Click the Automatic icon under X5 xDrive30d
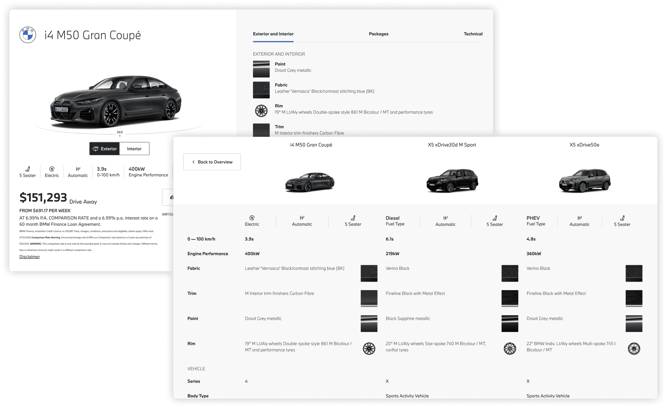The width and height of the screenshot is (667, 408). 445,218
